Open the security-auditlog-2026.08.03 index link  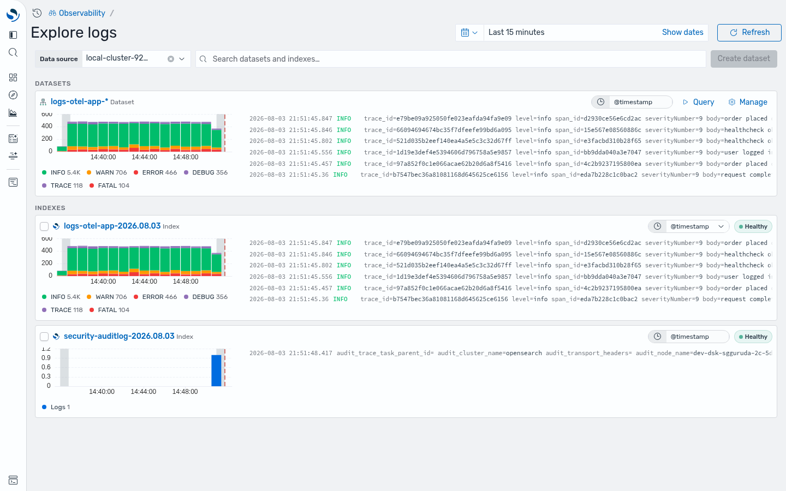[119, 336]
